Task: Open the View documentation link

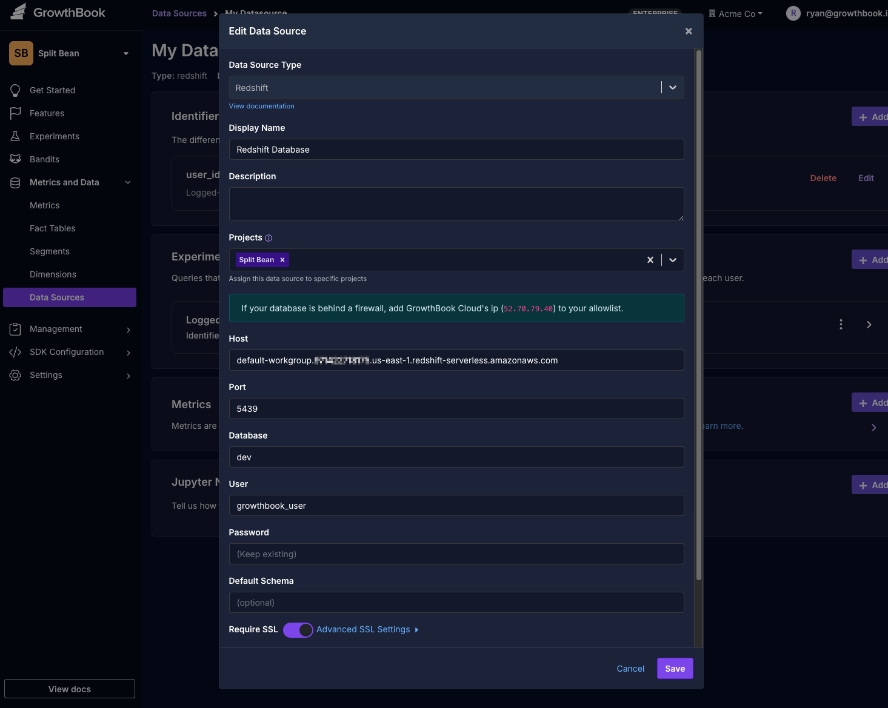Action: tap(262, 106)
